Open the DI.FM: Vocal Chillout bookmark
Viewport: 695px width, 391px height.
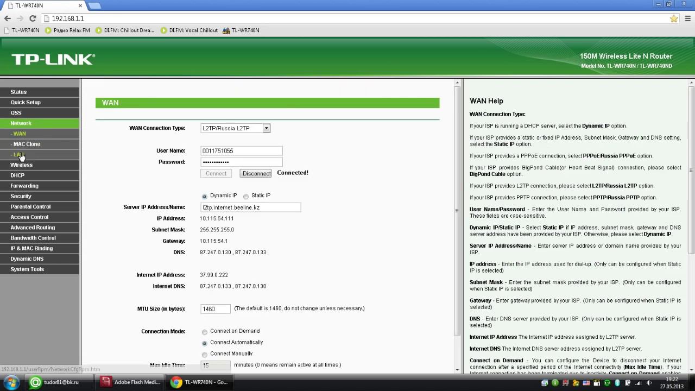pos(189,30)
